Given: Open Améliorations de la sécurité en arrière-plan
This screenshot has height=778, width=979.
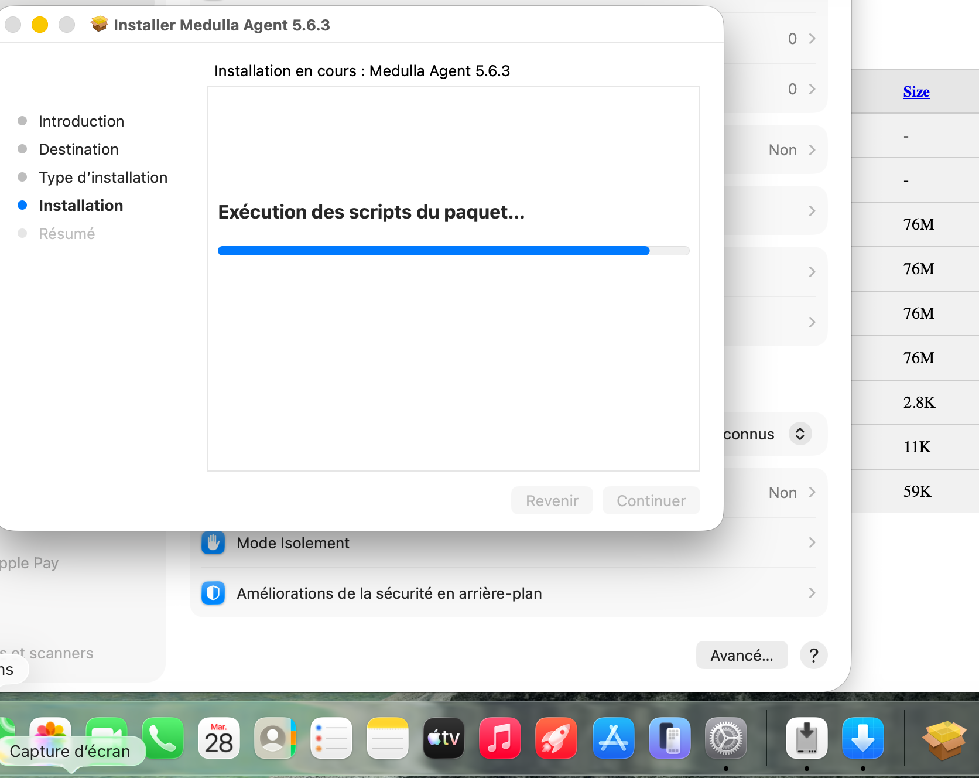Looking at the screenshot, I should (x=508, y=593).
